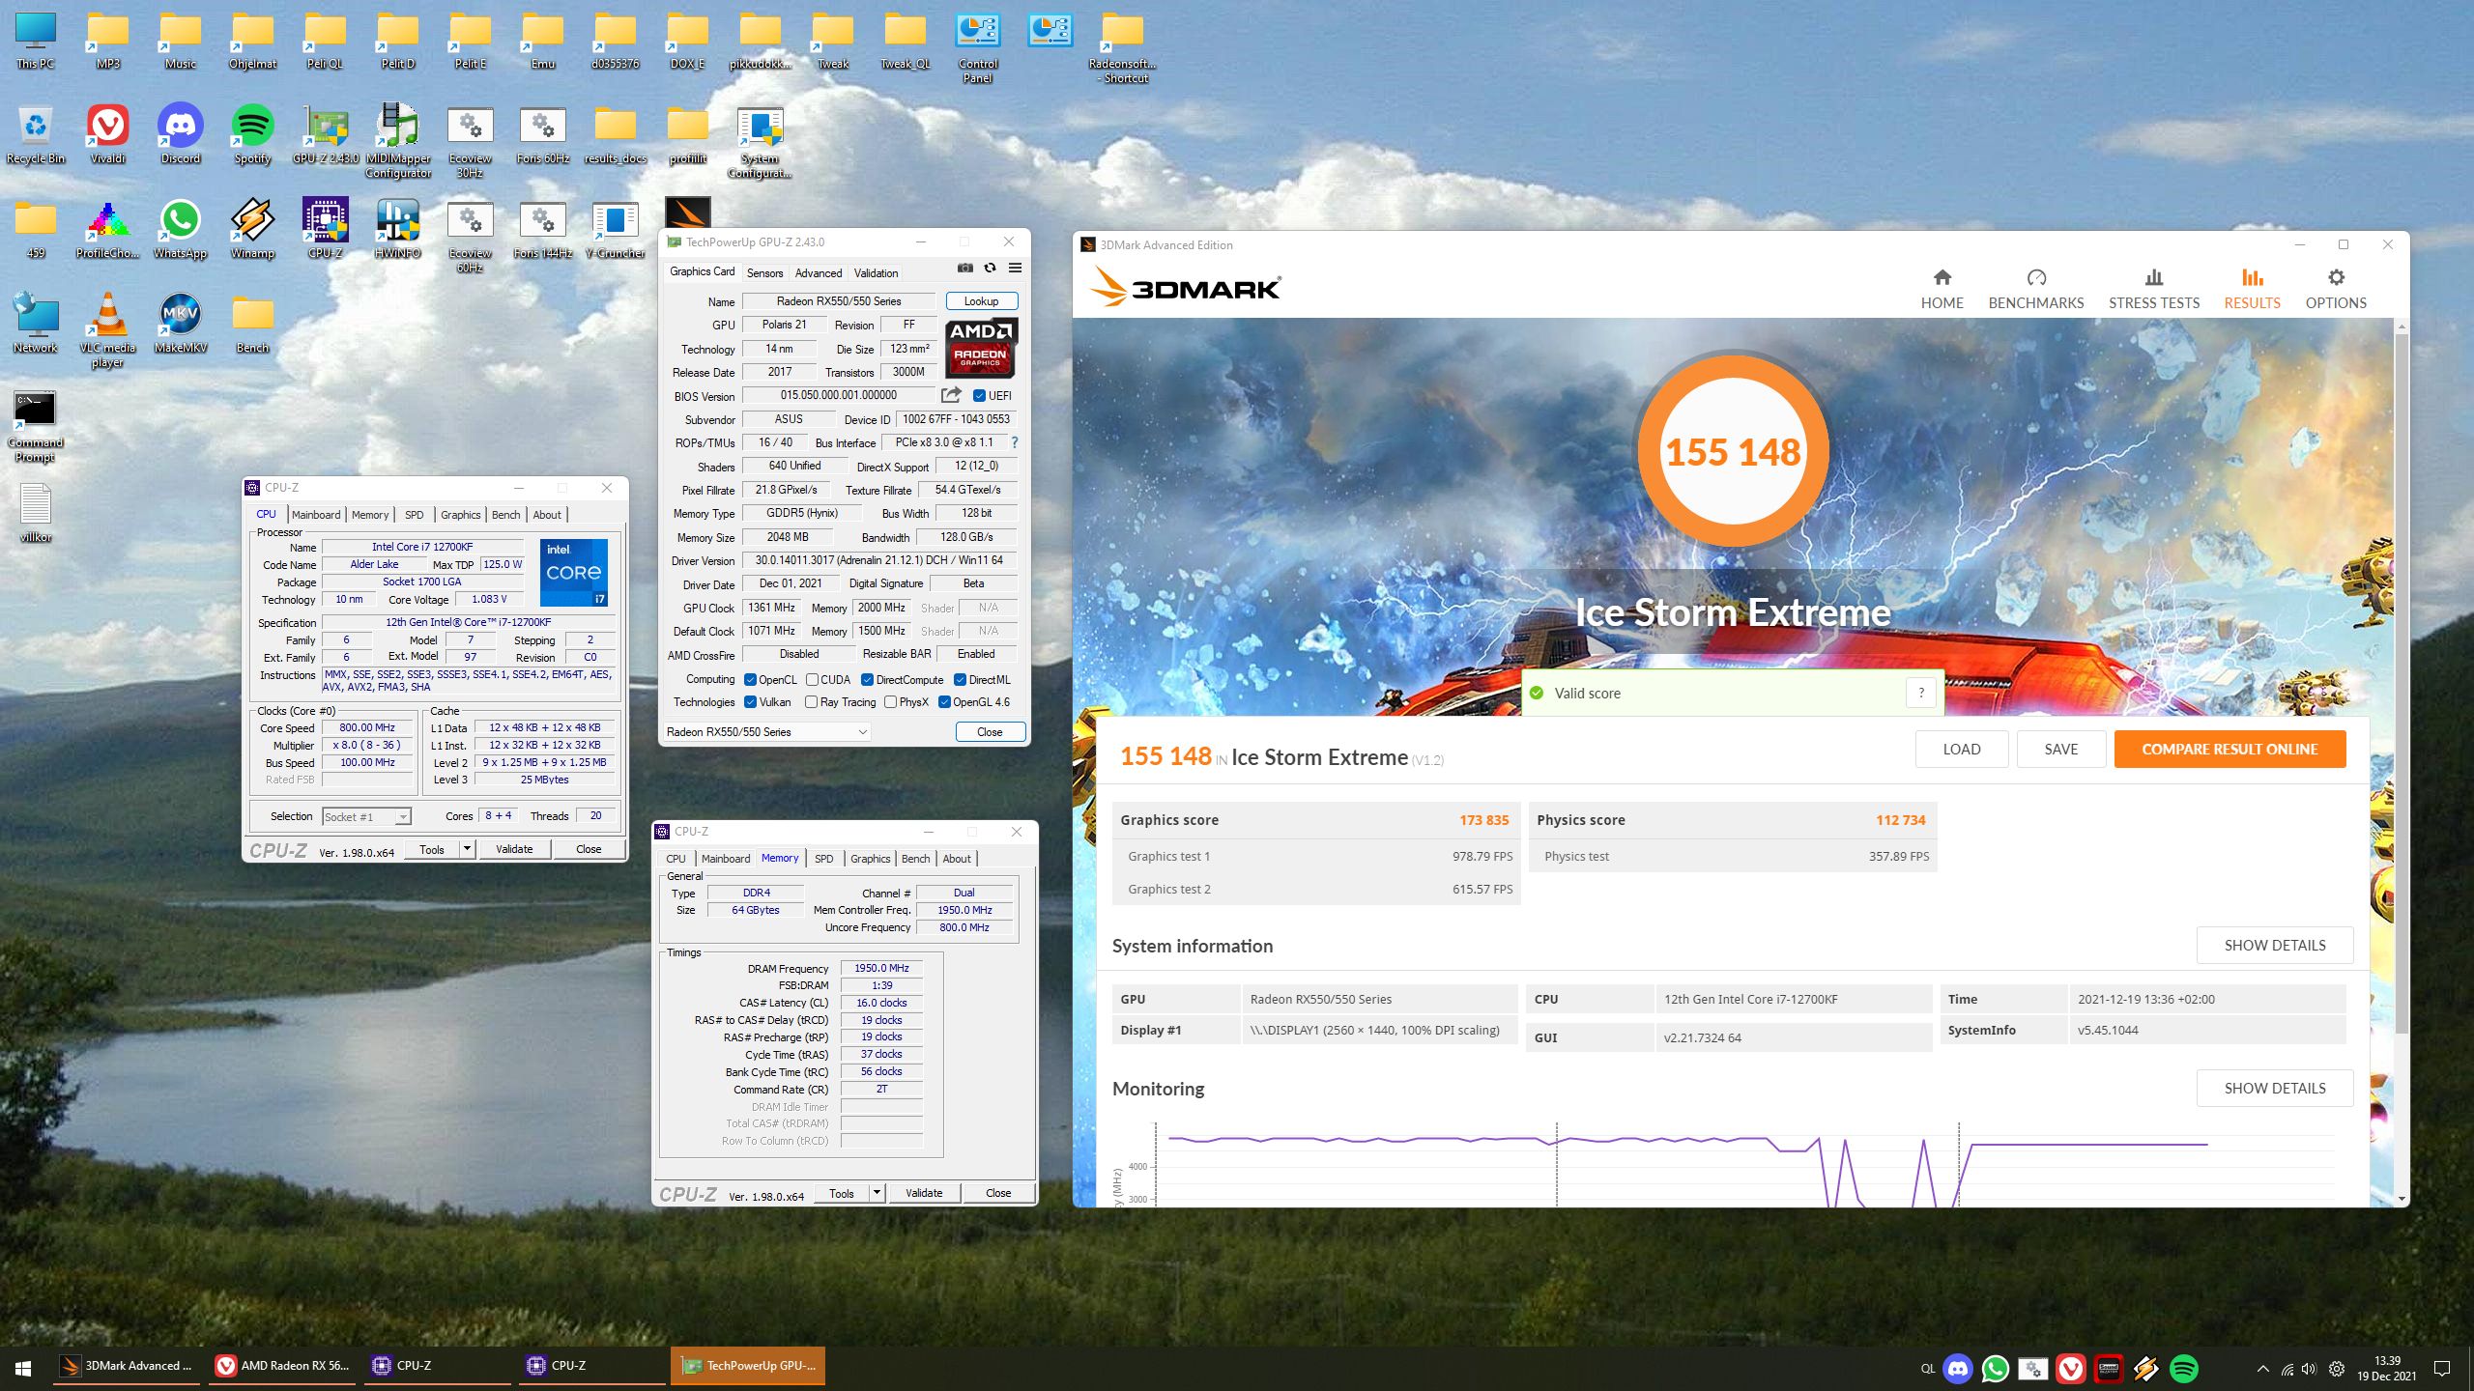Toggle the CUDA checkbox
Viewport: 2474px width, 1391px height.
(x=812, y=680)
